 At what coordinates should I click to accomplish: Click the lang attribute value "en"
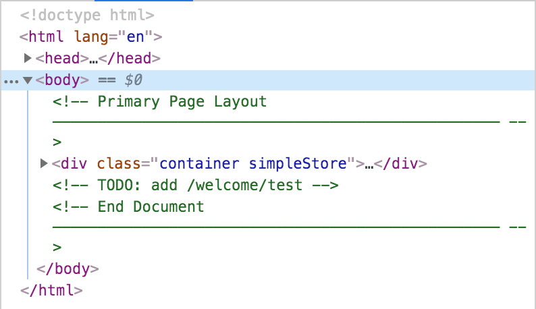pyautogui.click(x=136, y=36)
